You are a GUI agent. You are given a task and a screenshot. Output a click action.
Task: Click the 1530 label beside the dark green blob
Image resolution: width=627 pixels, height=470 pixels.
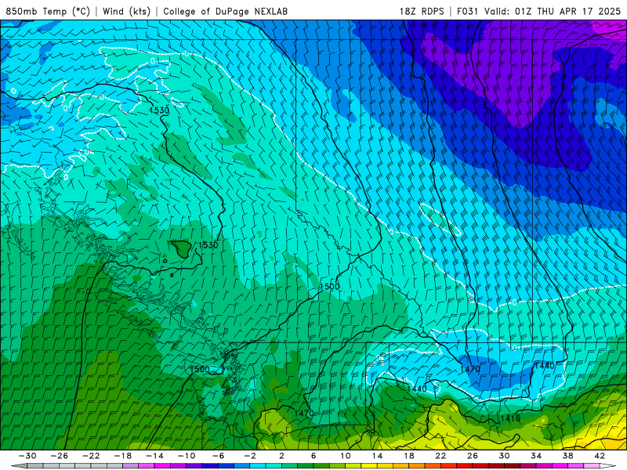(208, 245)
